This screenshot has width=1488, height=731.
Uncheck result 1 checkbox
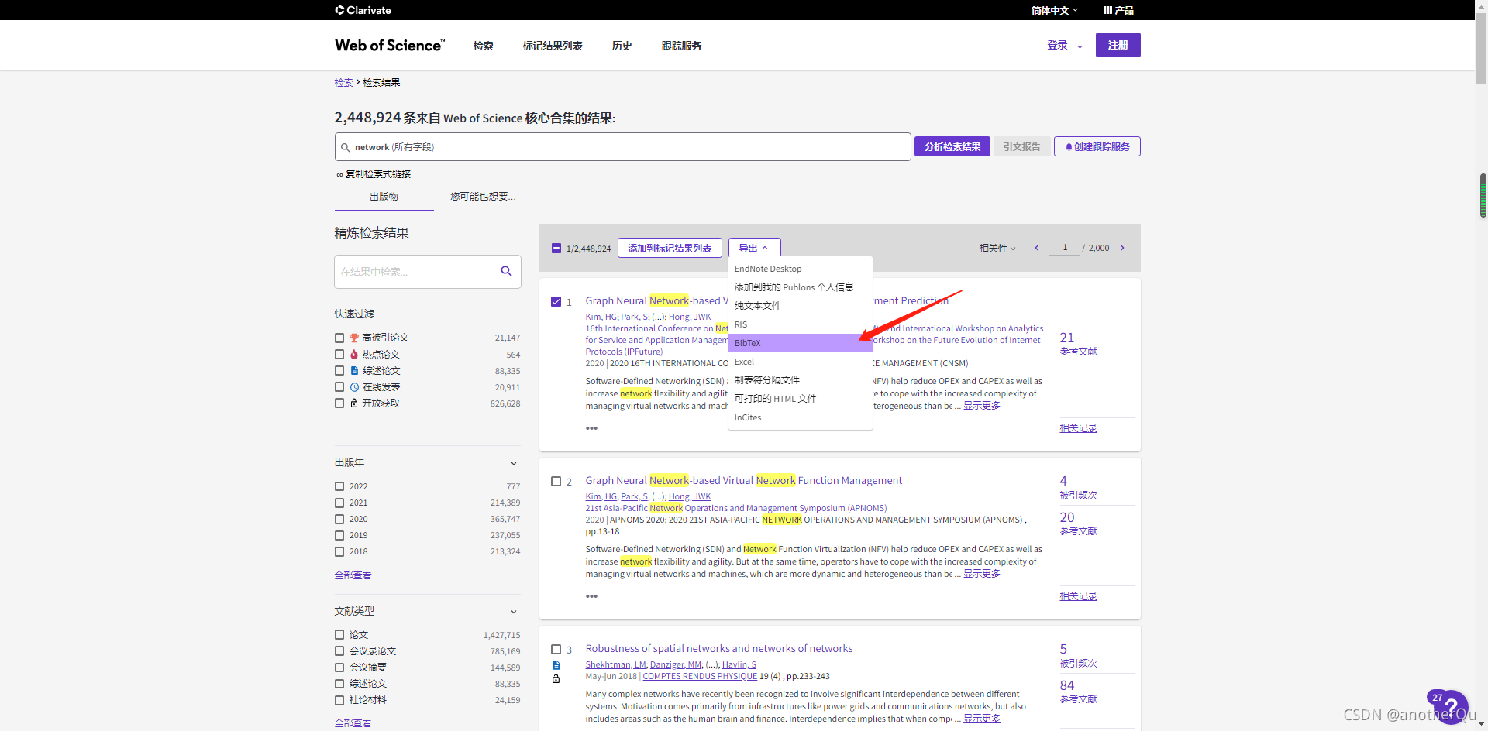(x=556, y=301)
